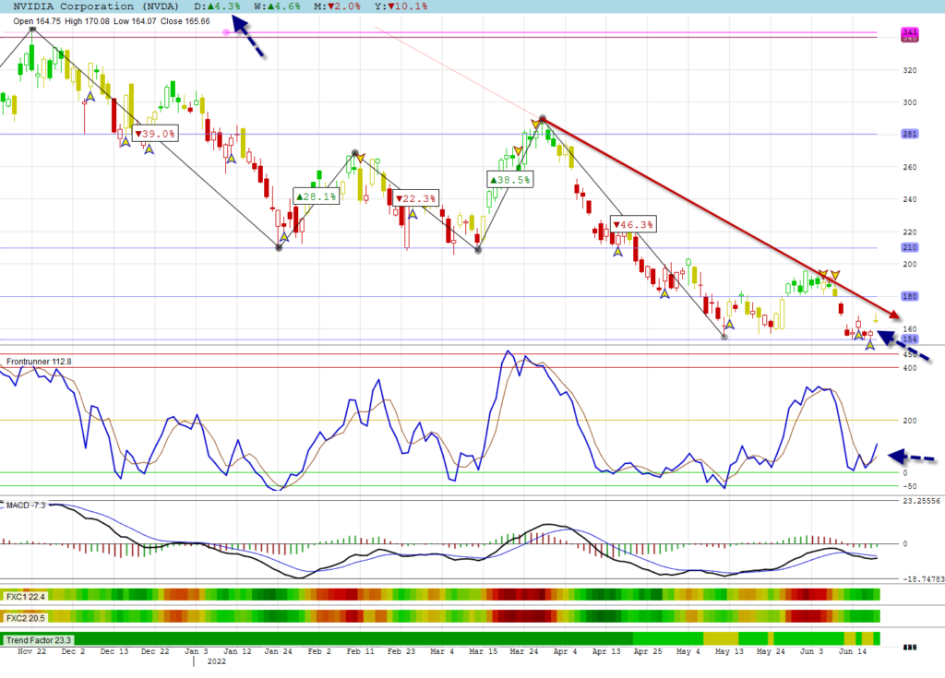Select the weekly change W:▲4.6% value
This screenshot has height=678, width=945.
click(x=277, y=6)
